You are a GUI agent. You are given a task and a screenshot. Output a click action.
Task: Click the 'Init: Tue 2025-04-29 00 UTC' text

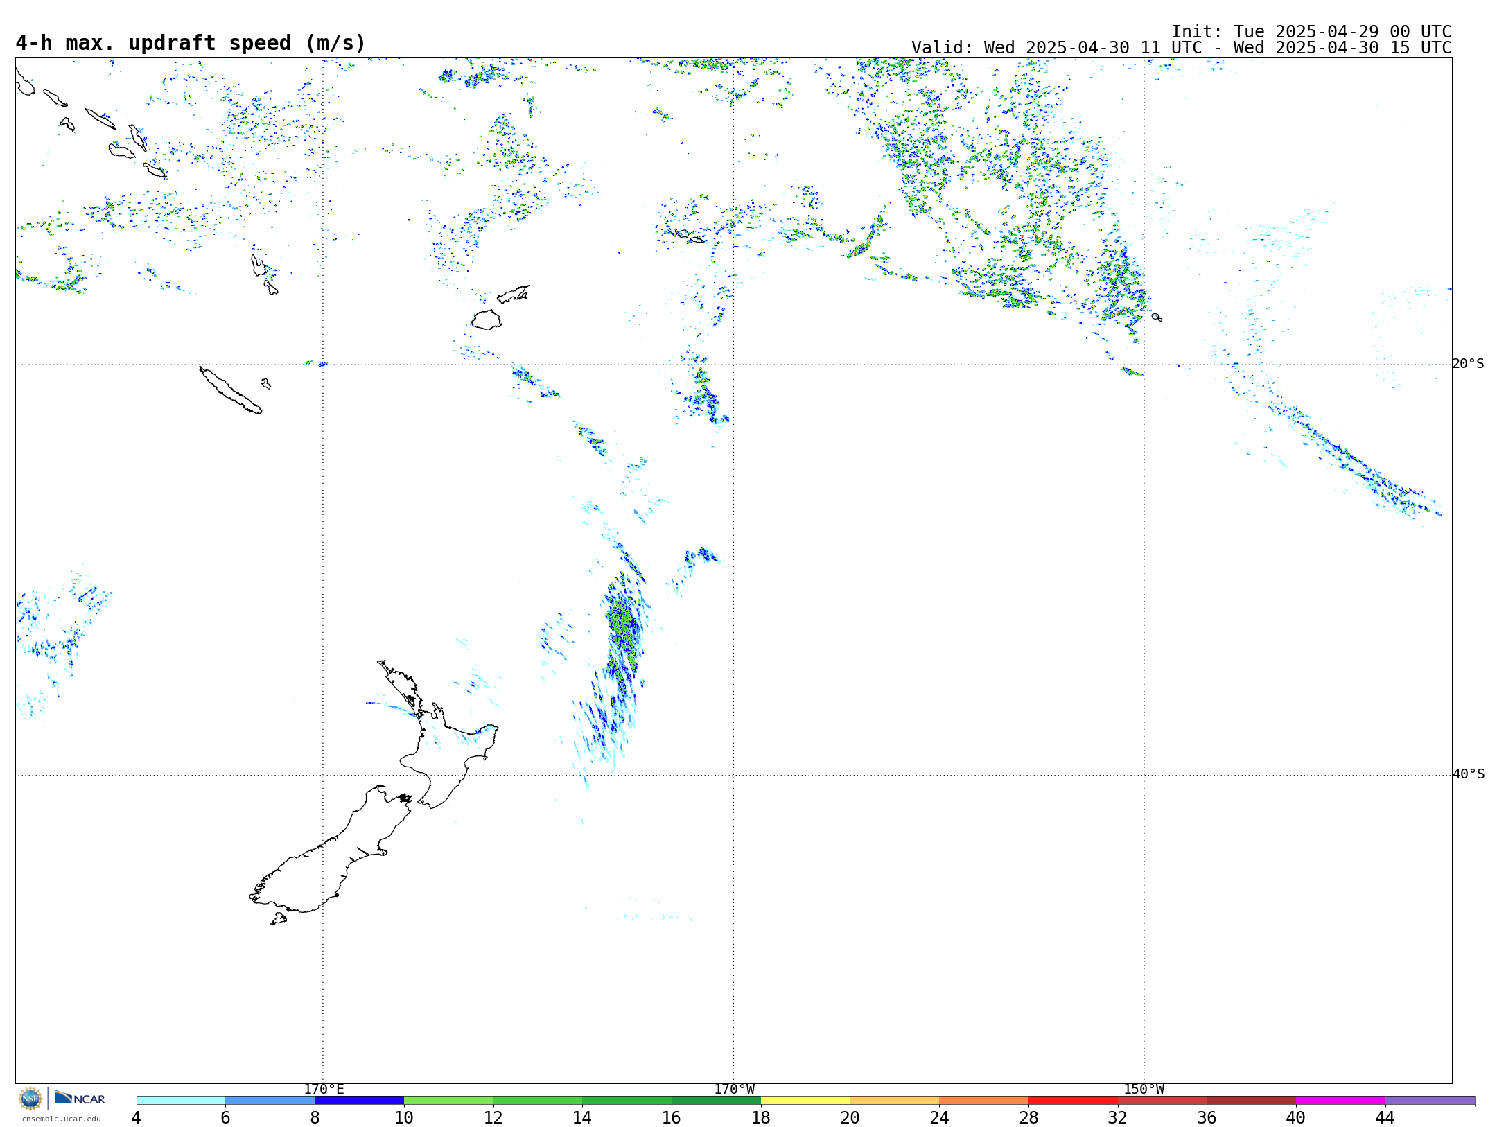click(x=1311, y=32)
